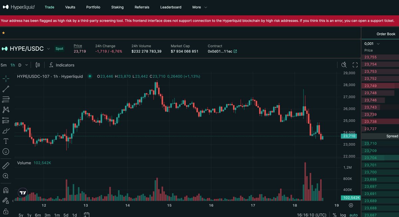The width and height of the screenshot is (399, 217).
Task: Open contract address external link icon
Action: click(x=235, y=51)
